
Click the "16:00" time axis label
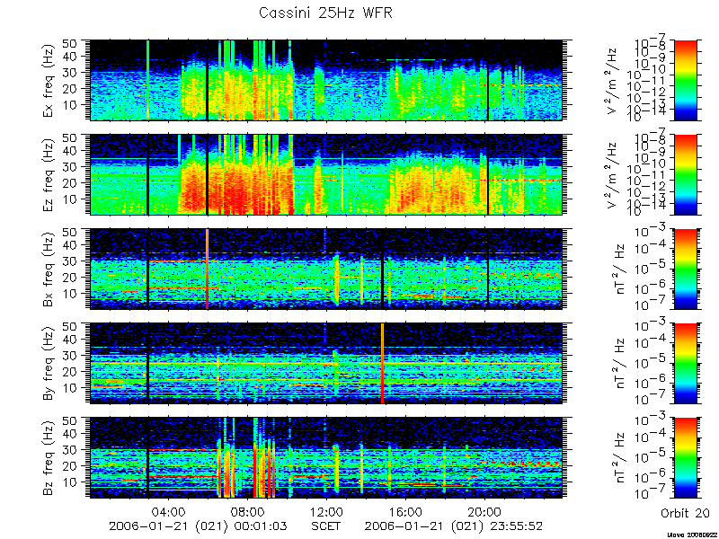click(405, 511)
